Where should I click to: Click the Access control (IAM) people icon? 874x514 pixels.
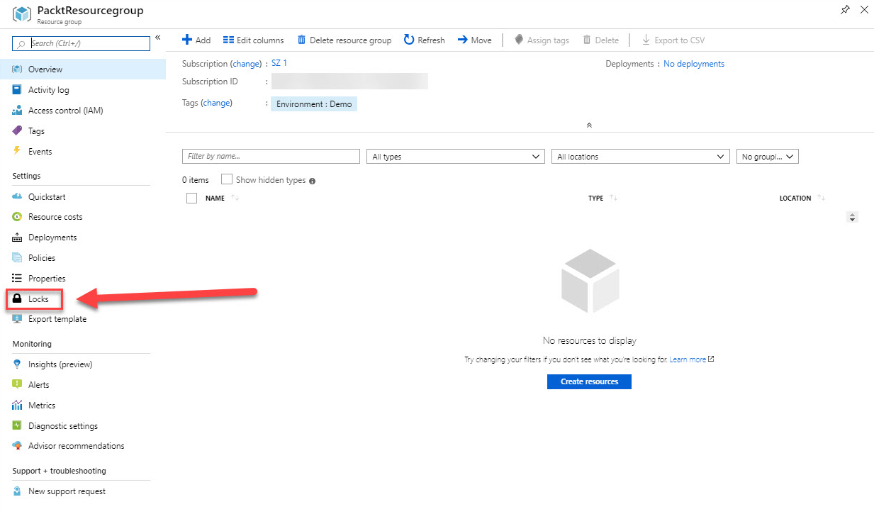pyautogui.click(x=18, y=111)
